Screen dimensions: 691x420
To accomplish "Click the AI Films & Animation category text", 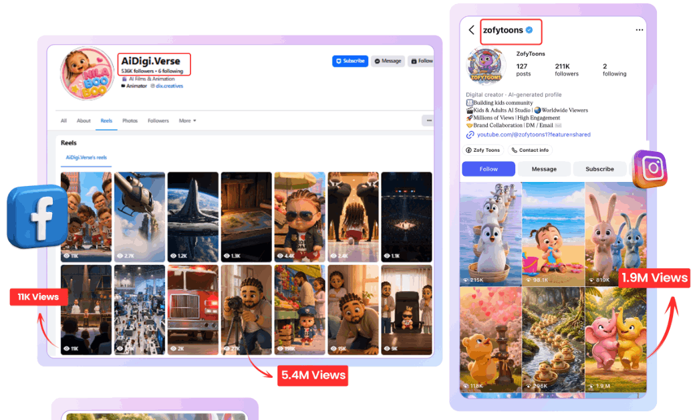I will point(152,79).
